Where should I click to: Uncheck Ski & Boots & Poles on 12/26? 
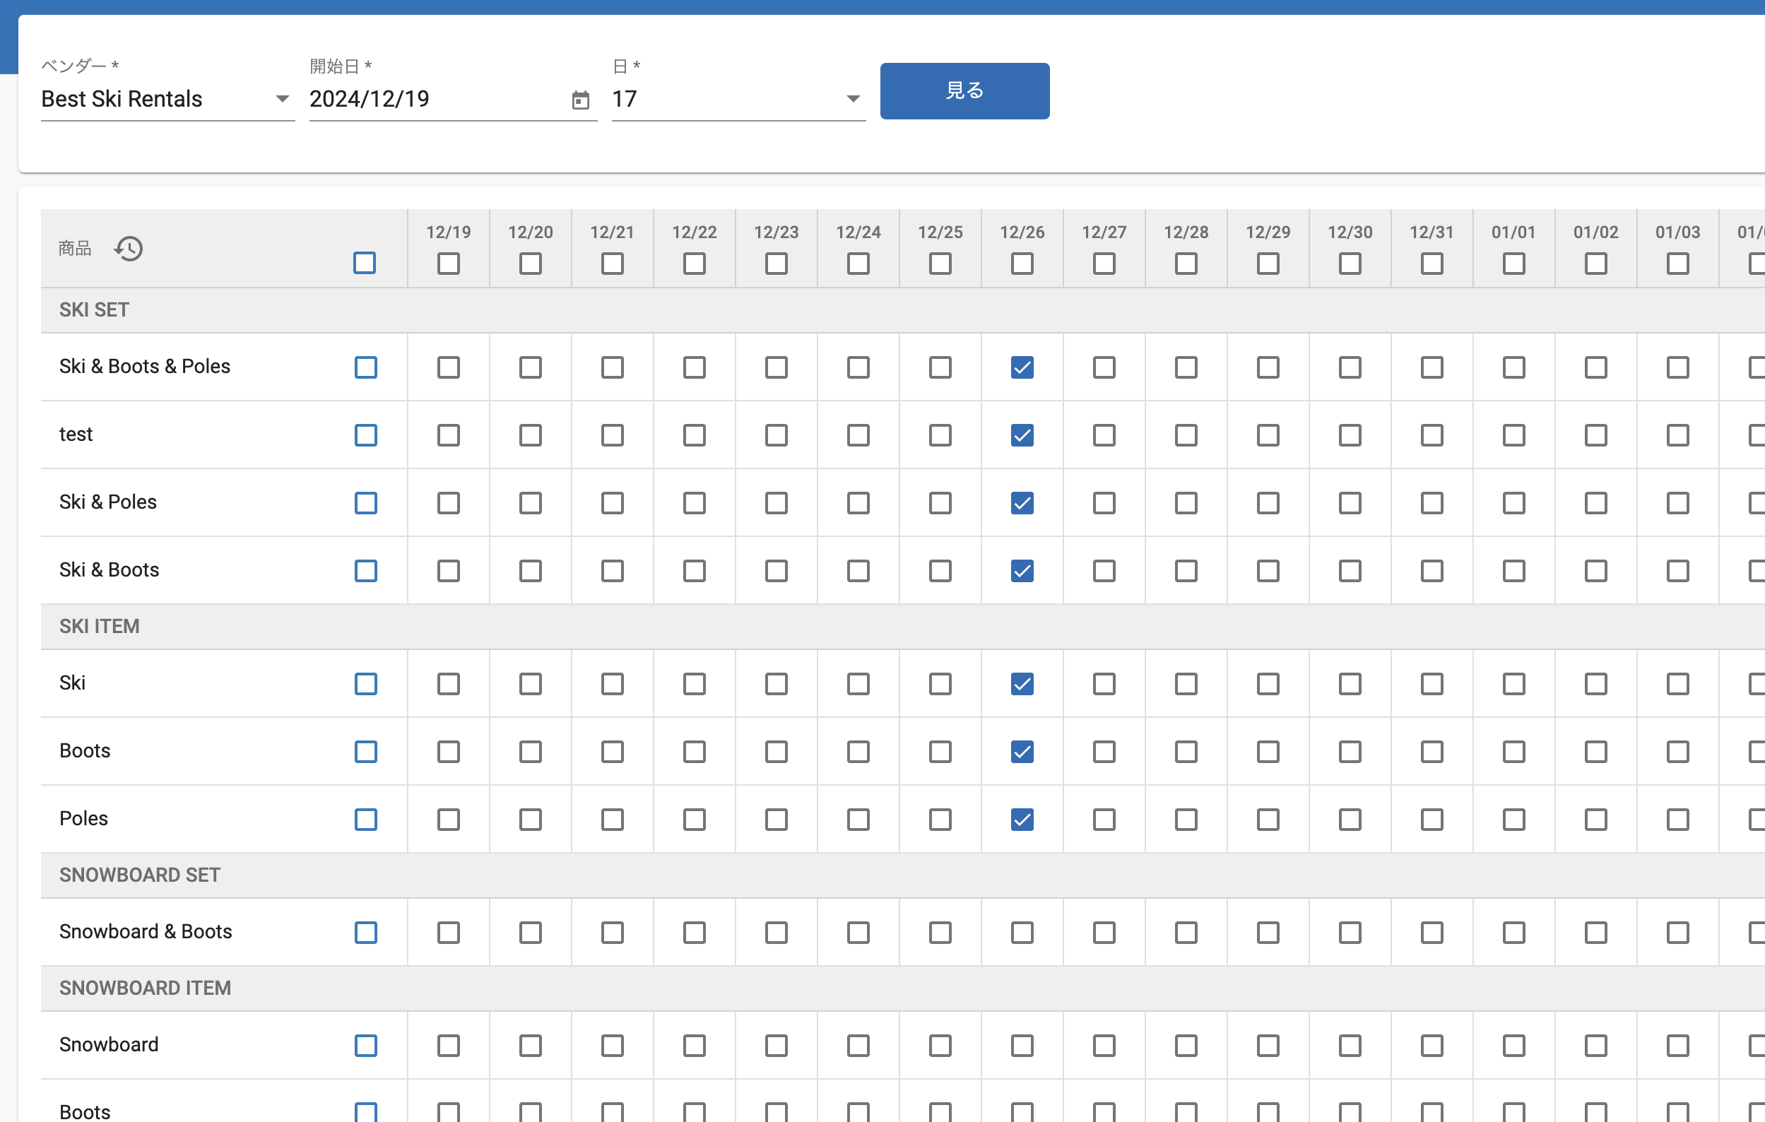click(1022, 367)
